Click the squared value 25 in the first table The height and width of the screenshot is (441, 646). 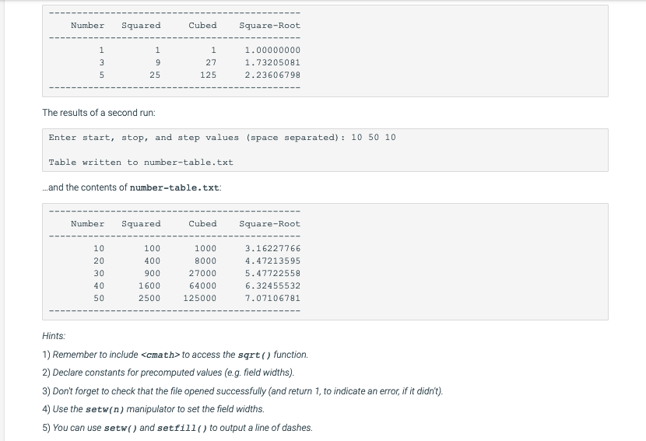155,75
